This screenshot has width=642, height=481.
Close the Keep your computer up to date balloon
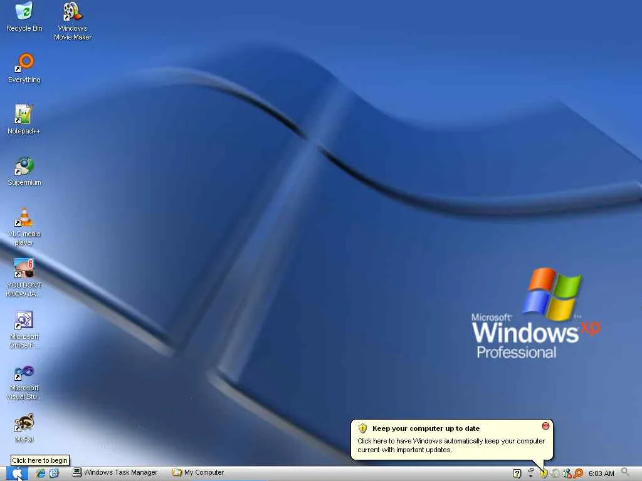pyautogui.click(x=545, y=426)
